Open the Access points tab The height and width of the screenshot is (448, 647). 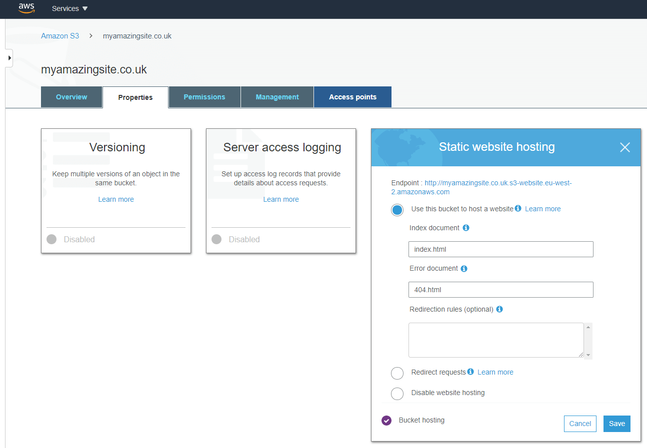(x=352, y=97)
